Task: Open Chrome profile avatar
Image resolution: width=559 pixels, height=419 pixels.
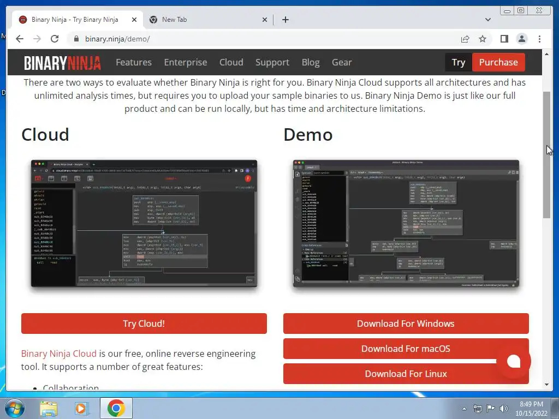Action: (521, 39)
